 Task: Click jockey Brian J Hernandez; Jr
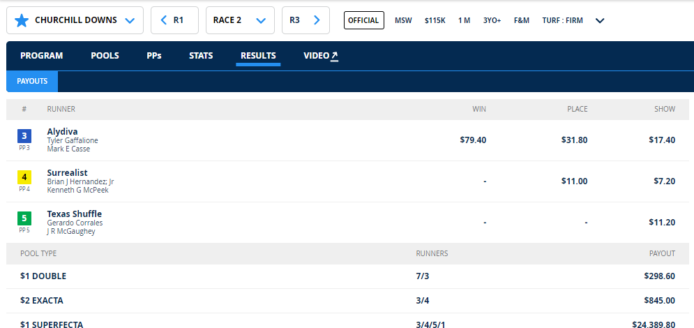[x=80, y=181]
